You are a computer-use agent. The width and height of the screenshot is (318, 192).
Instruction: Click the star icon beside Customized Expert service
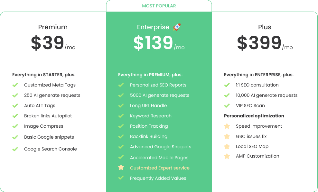[x=121, y=168]
